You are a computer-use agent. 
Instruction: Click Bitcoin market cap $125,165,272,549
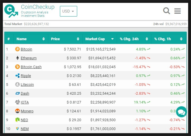[101, 49]
